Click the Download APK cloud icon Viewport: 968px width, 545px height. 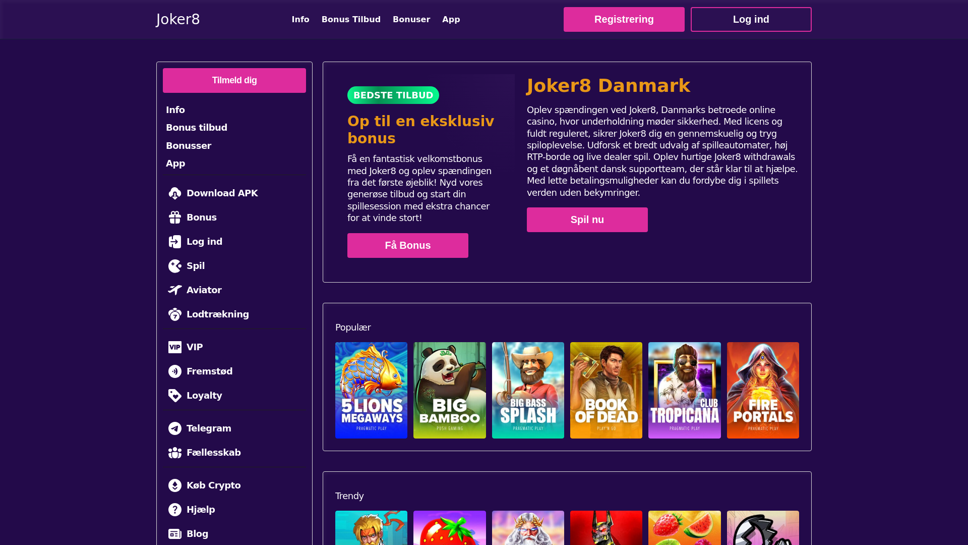tap(175, 193)
